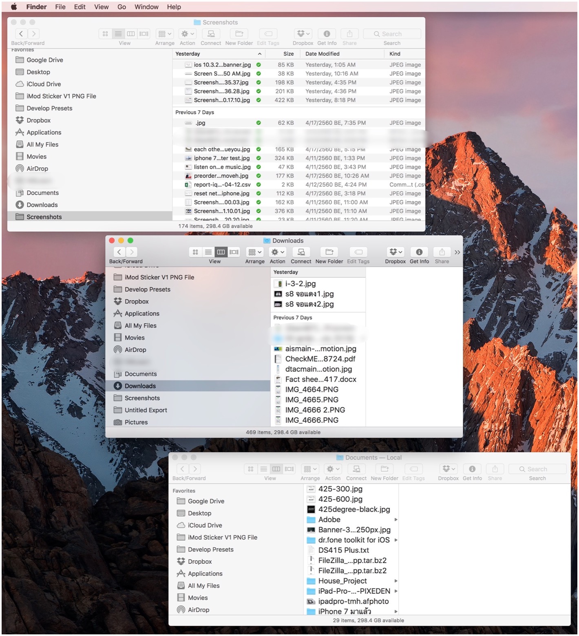Click Get Info icon in Downloads window
This screenshot has height=636, width=579.
point(419,252)
